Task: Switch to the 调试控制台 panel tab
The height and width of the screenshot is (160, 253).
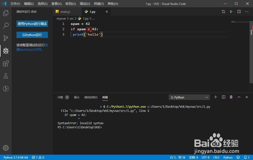Action: [91, 97]
